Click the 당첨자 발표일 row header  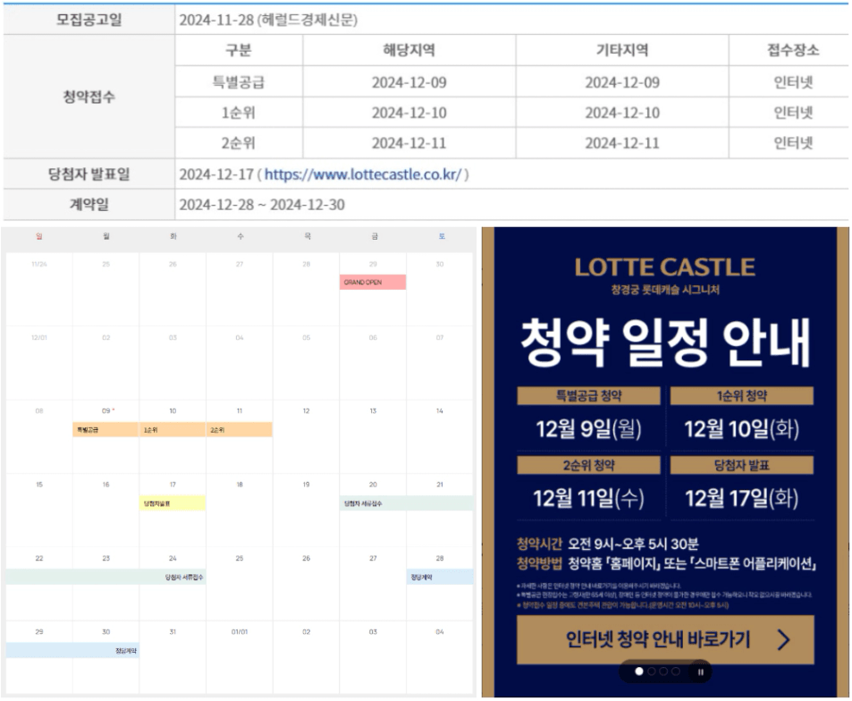[x=89, y=174]
